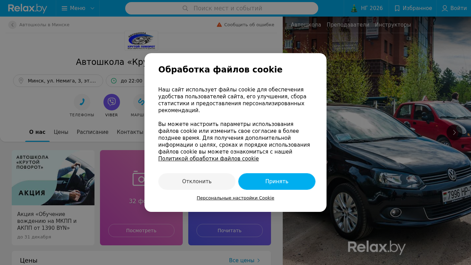Click the warning triangle Сообщить об ошибке
Viewport: 471px width, 265px height.
click(x=219, y=25)
